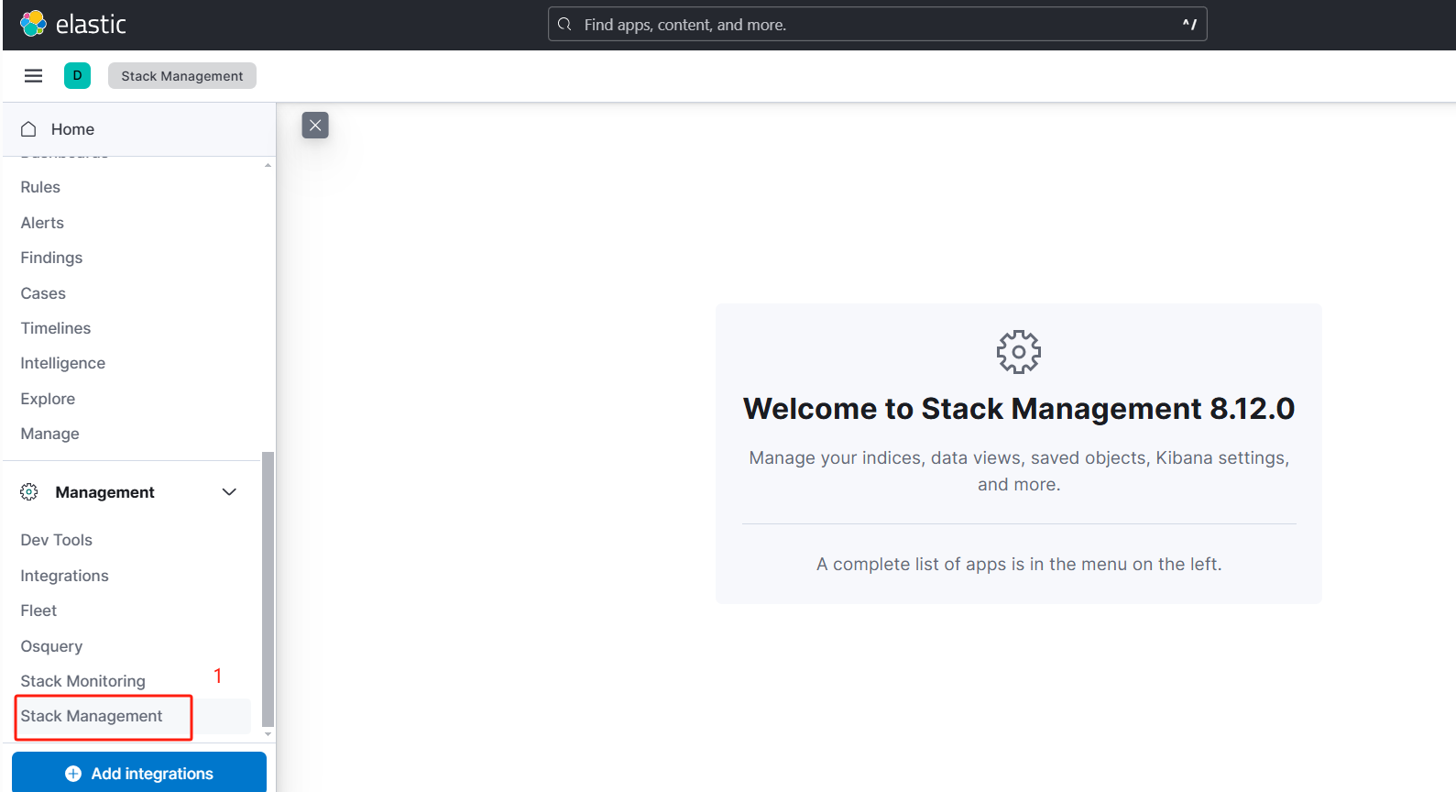The image size is (1456, 792).
Task: Open Manage in the sidebar
Action: 50,434
